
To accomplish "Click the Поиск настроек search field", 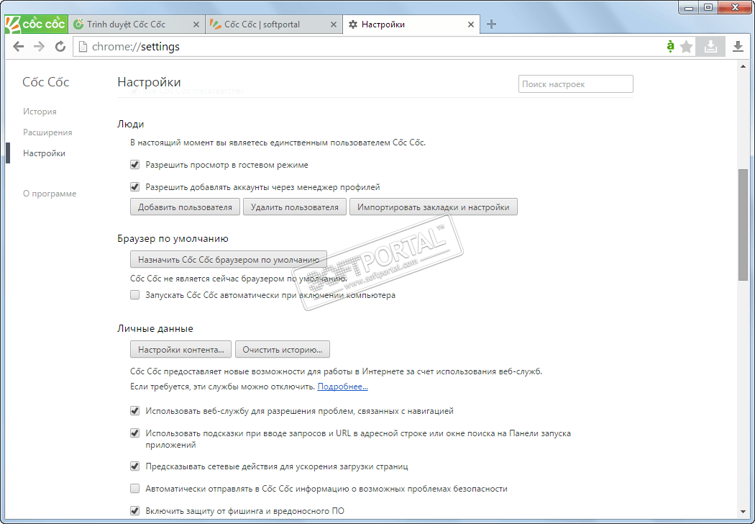I will click(576, 84).
